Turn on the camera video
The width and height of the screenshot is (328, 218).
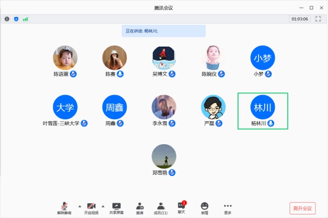click(91, 209)
